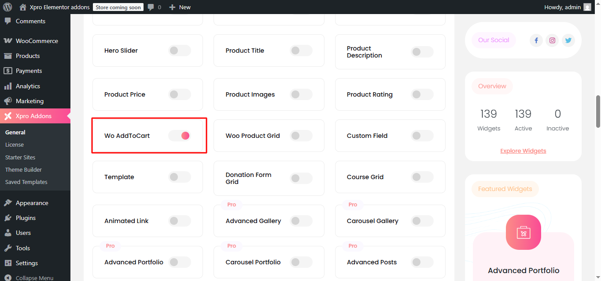Enable the Hero Slider toggle
The width and height of the screenshot is (601, 281).
[180, 50]
